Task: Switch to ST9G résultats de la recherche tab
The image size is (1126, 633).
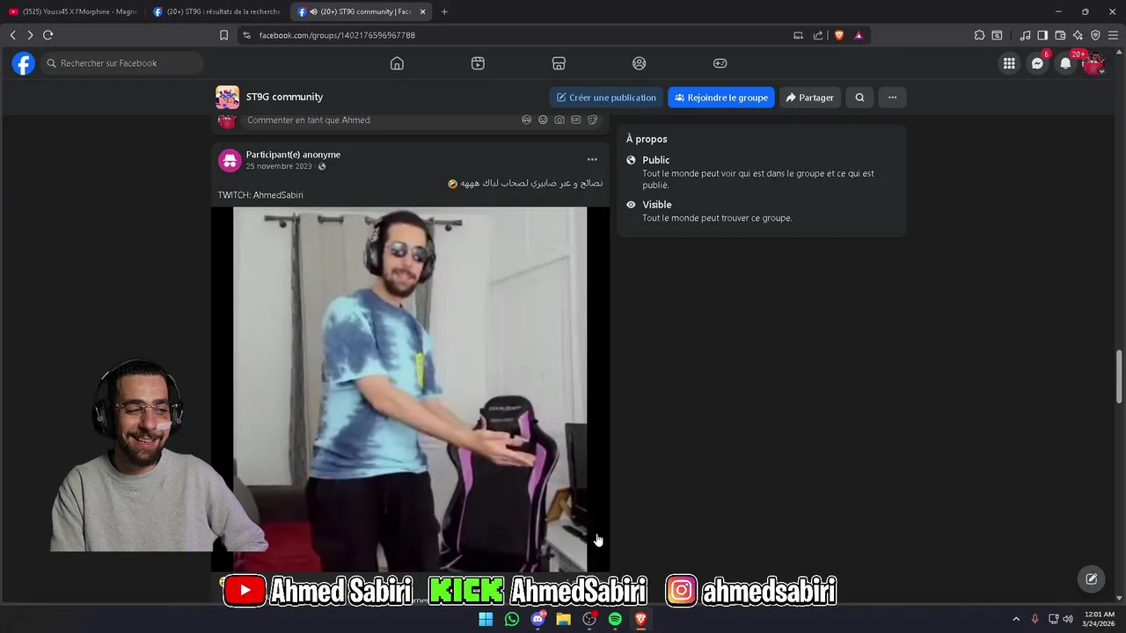Action: tap(216, 11)
